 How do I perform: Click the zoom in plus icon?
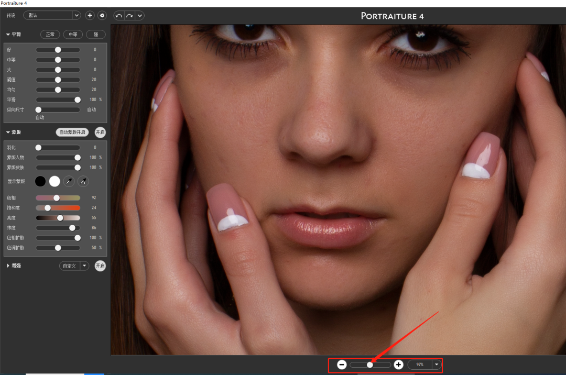pos(398,365)
